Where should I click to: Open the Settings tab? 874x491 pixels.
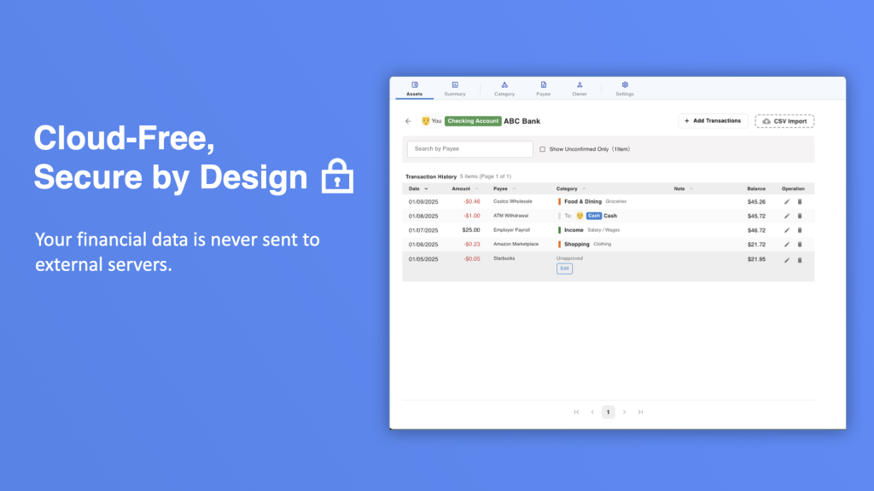pos(625,89)
